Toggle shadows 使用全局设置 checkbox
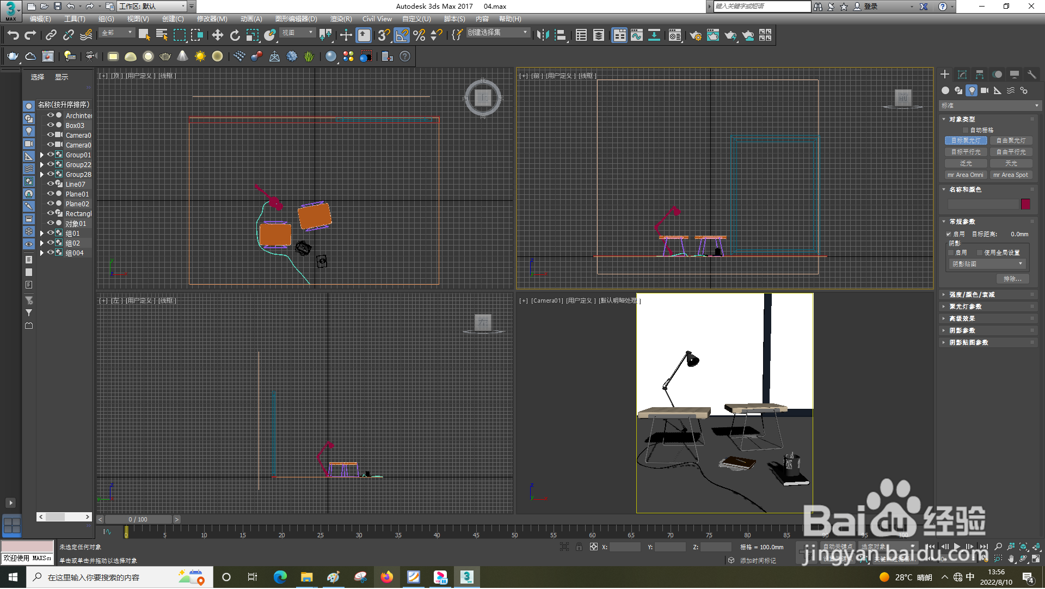The height and width of the screenshot is (589, 1045). 980,253
